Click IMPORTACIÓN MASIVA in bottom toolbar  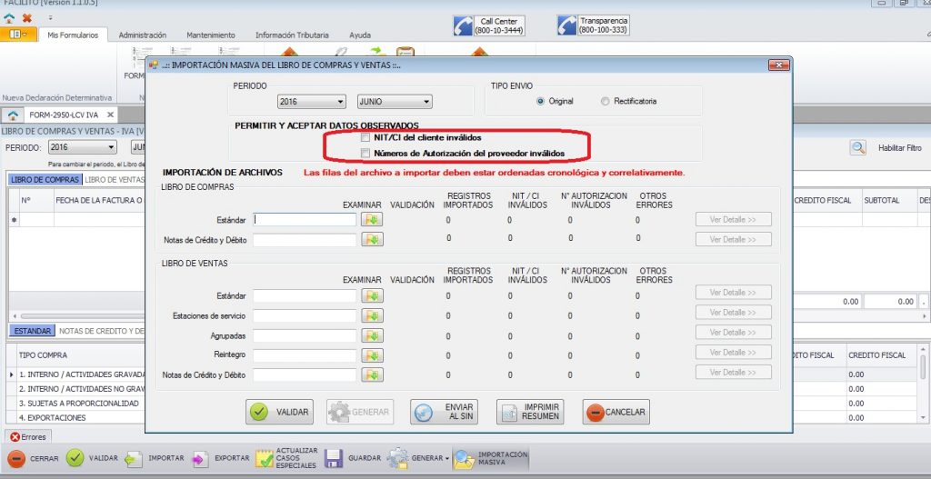click(490, 459)
